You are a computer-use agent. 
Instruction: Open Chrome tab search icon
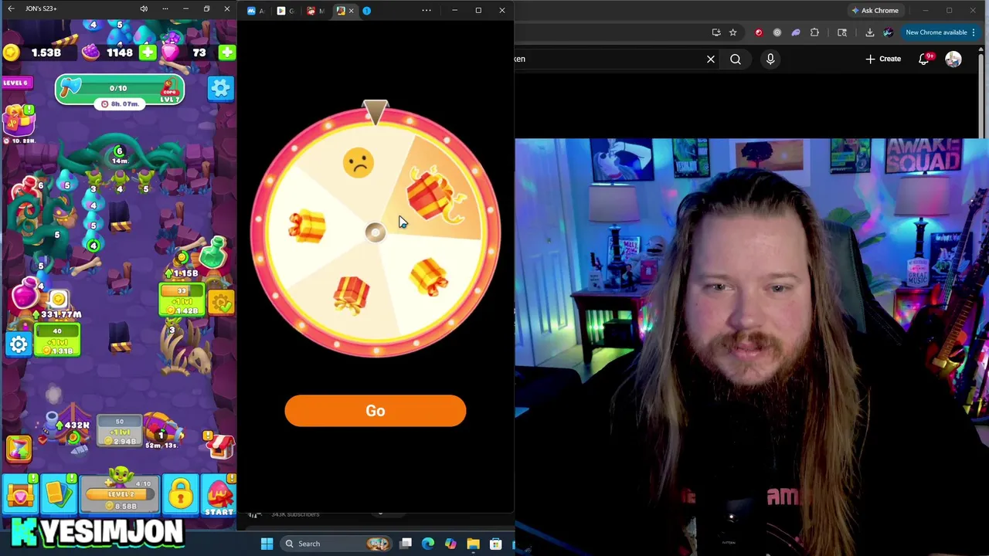pyautogui.click(x=842, y=32)
